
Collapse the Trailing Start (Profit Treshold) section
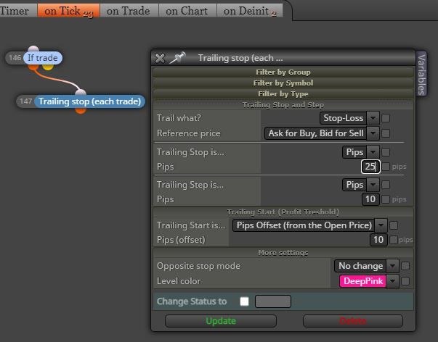pos(283,212)
